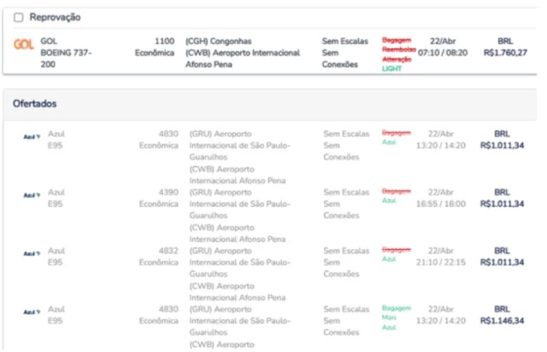The image size is (547, 352).
Task: Click the price R$1.146,34
Action: 502,320
